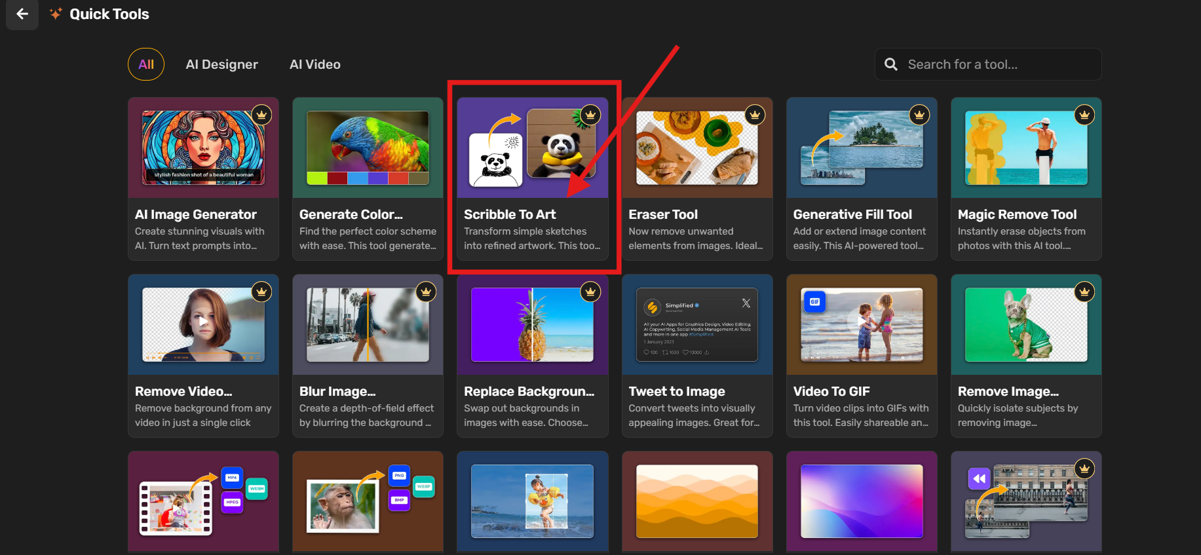Select the All tab

(x=146, y=64)
